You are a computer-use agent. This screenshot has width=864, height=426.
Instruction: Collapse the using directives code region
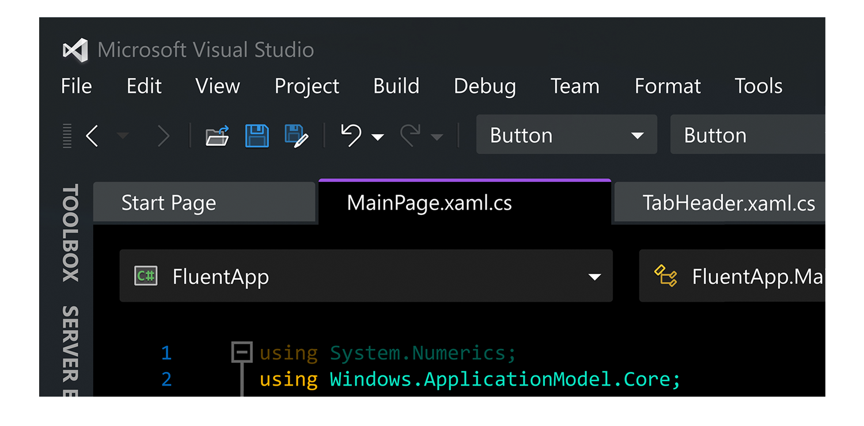coord(242,352)
